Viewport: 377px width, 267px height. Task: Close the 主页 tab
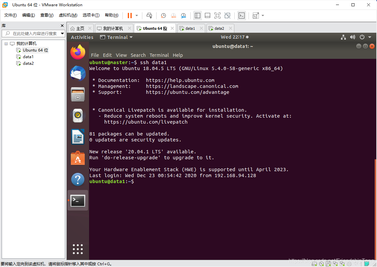[x=90, y=28]
